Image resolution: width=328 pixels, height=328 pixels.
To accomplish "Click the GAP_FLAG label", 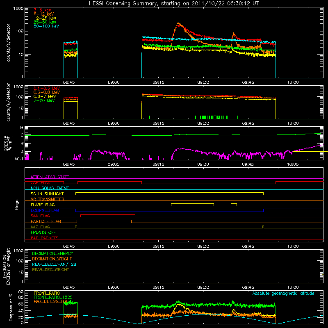I will pyautogui.click(x=40, y=182).
